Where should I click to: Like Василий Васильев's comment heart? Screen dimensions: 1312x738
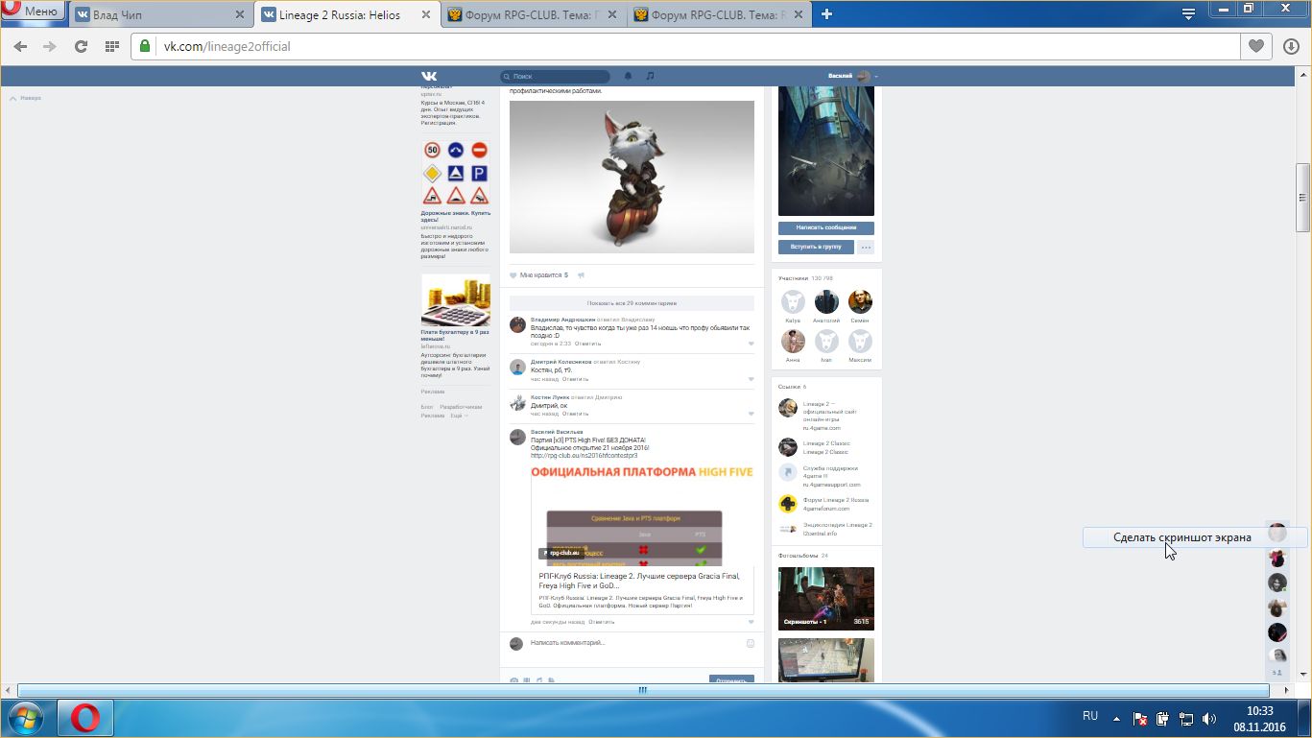(751, 622)
